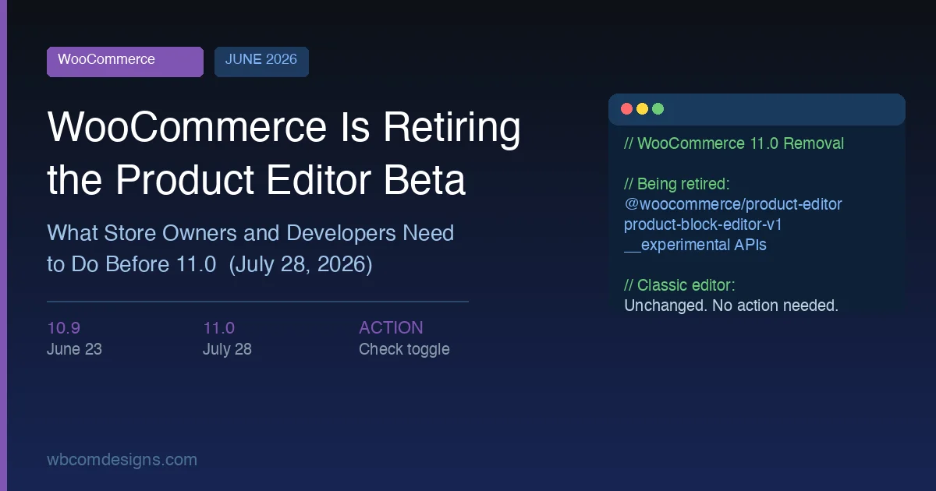Click the headline line 'the Product Editor Beta'

click(257, 181)
